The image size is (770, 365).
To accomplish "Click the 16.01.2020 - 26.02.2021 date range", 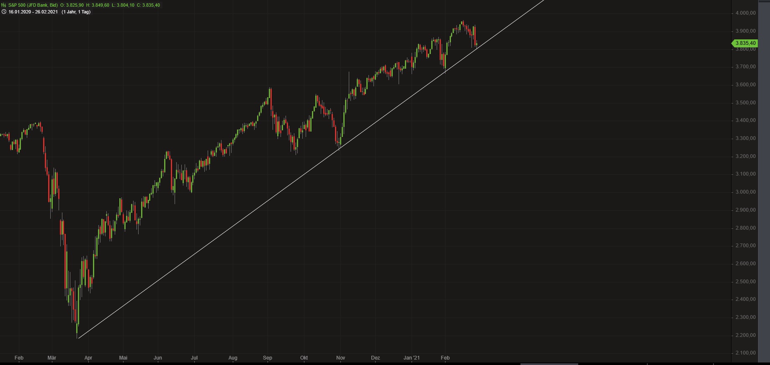I will (33, 12).
